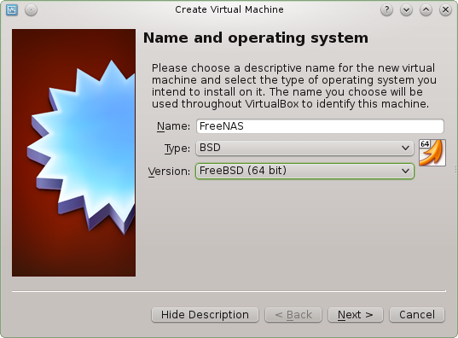Click the Create Virtual Machine title bar text
The width and height of the screenshot is (458, 338).
tap(229, 9)
